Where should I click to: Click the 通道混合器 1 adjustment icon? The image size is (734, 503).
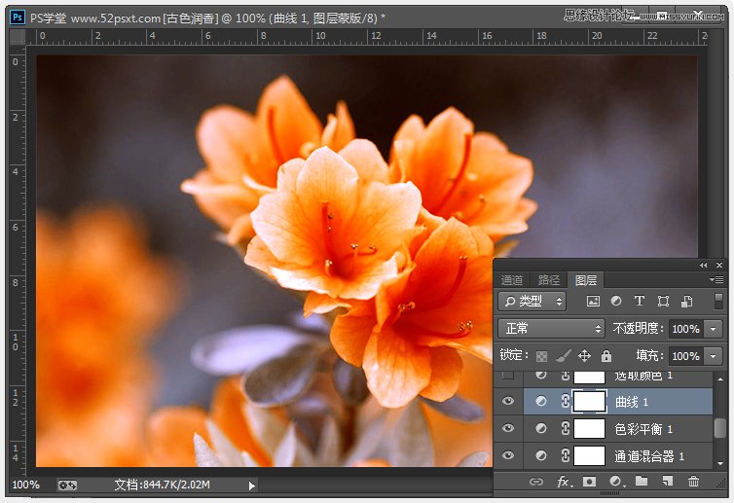(x=541, y=455)
